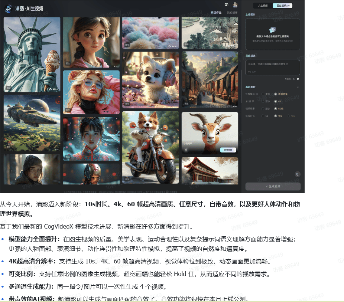Viewport: 344px width, 302px height.
Task: Click info icon beside 生成模式
Action: 257,94
